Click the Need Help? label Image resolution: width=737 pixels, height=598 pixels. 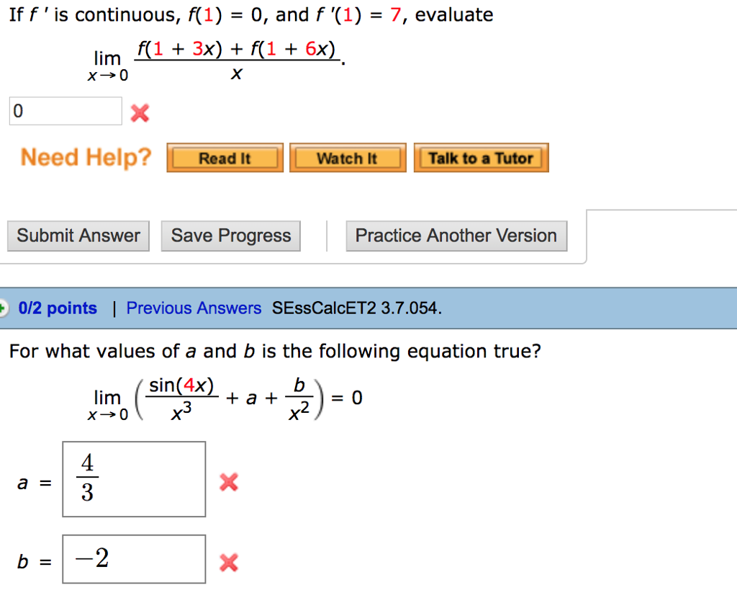pyautogui.click(x=86, y=157)
